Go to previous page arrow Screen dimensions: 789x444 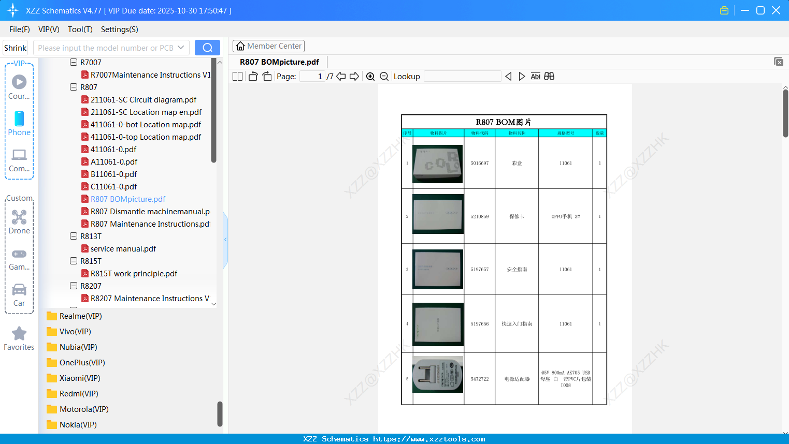tap(341, 76)
